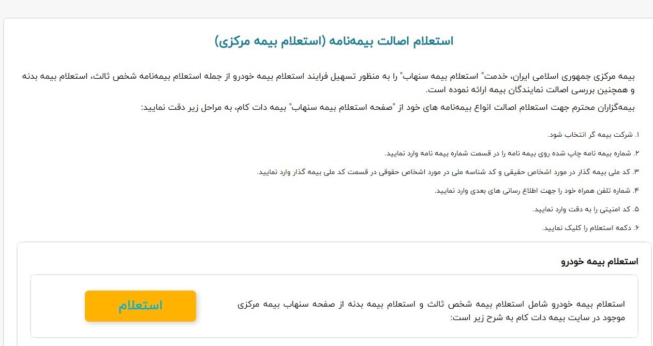The height and width of the screenshot is (346, 653).
Task: Click the yellow استعلام button
Action: coord(140,306)
